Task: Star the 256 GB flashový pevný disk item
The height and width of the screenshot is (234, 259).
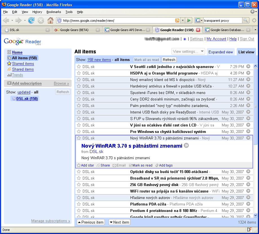Action: pyautogui.click(x=79, y=185)
